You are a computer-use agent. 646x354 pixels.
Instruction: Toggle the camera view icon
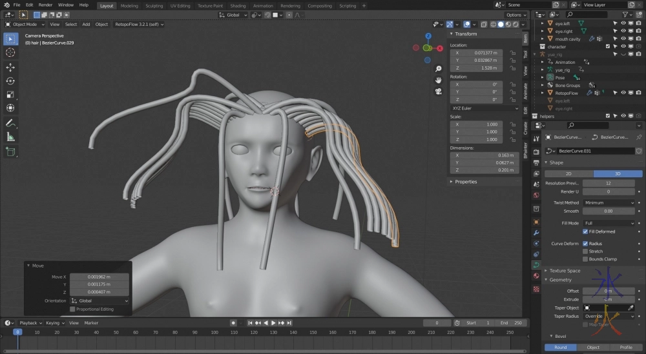coord(438,91)
